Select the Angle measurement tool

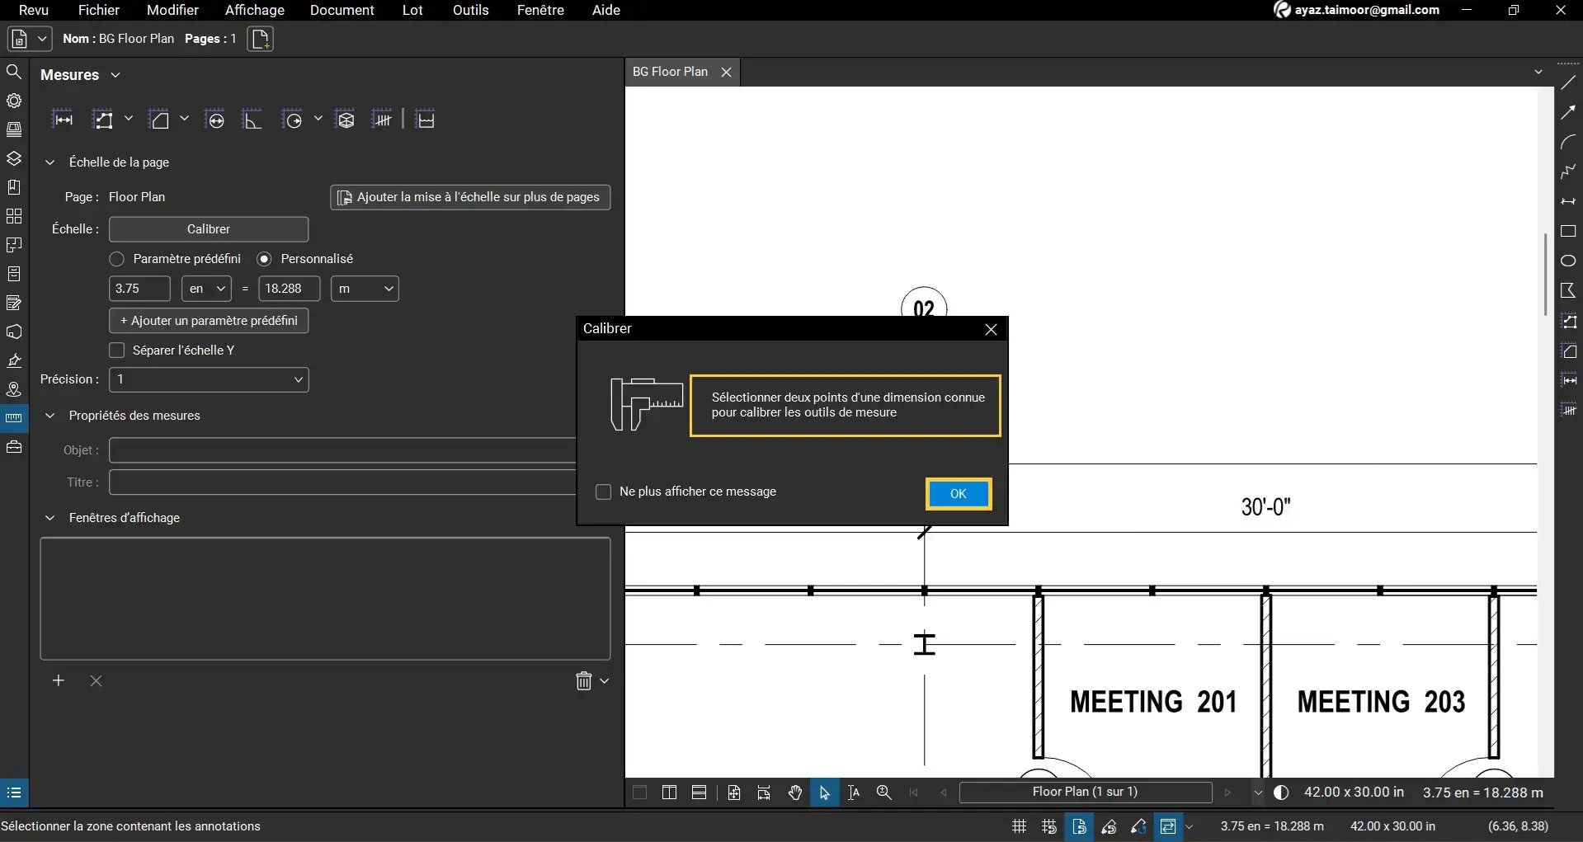(252, 119)
